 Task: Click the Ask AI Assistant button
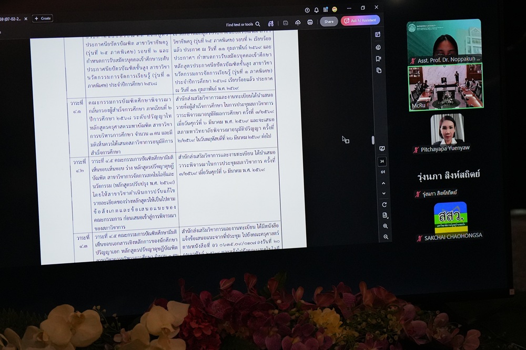point(360,20)
